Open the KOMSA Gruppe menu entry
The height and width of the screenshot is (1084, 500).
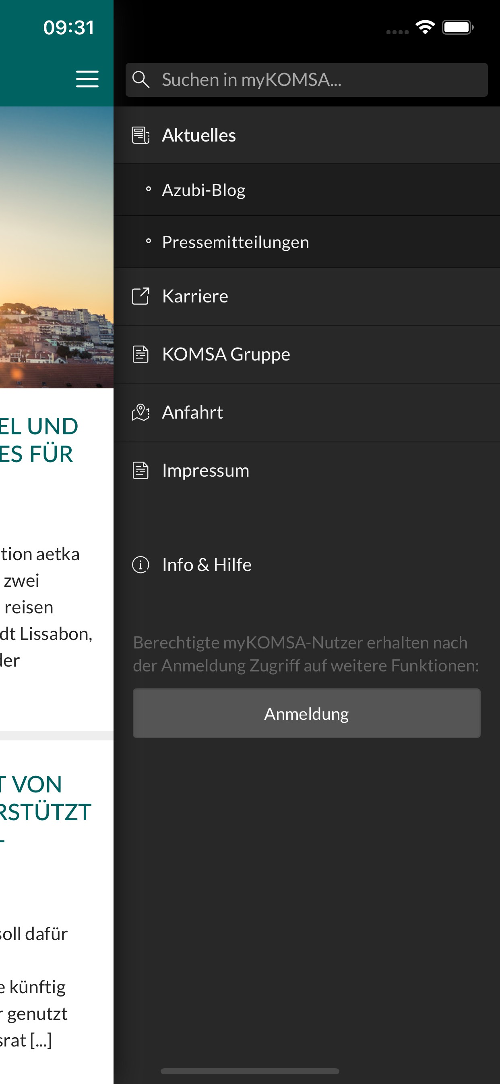[307, 355]
